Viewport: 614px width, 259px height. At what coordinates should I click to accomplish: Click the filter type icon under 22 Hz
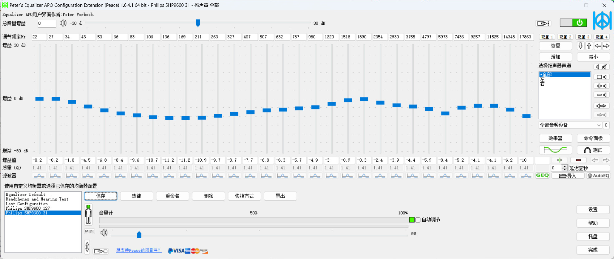tap(39, 175)
